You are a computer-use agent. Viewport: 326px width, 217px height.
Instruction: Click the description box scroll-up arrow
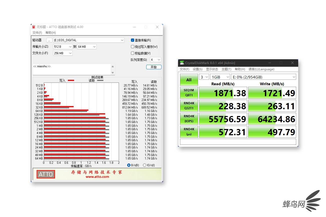[113, 66]
